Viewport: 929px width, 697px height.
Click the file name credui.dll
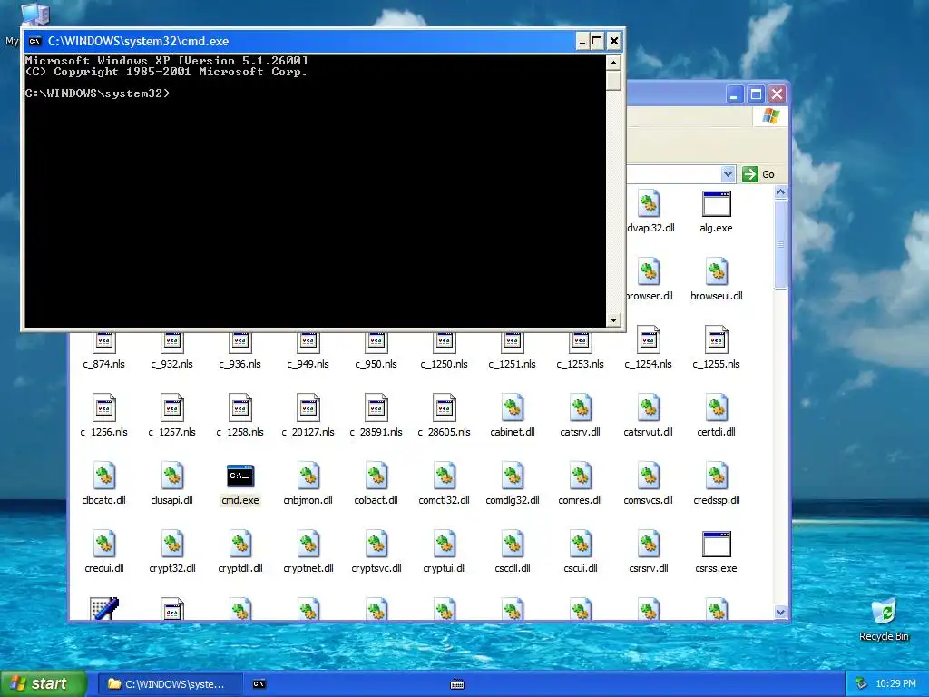click(x=104, y=568)
